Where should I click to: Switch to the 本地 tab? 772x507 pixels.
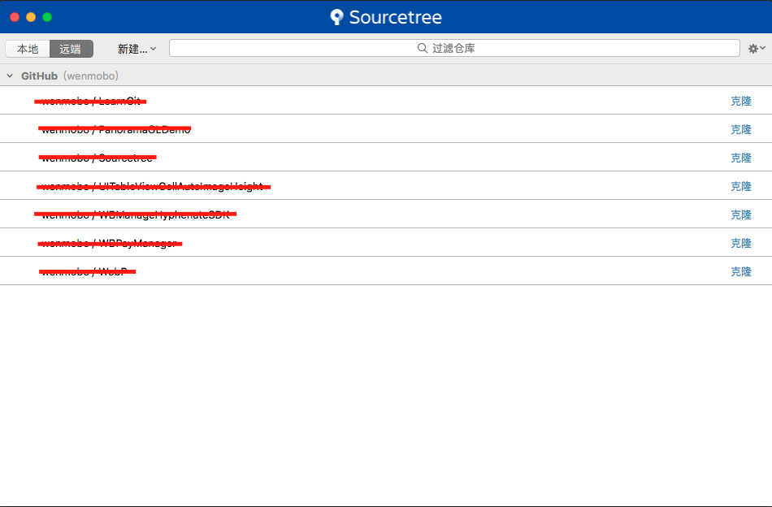point(28,49)
